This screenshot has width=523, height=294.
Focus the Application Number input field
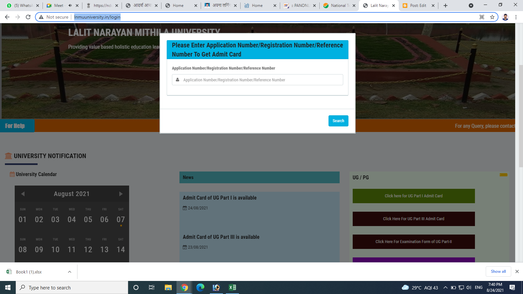point(258,80)
